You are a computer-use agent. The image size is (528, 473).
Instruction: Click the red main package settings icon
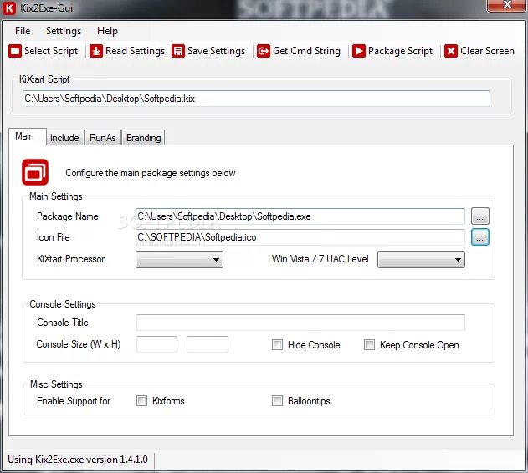click(x=35, y=172)
